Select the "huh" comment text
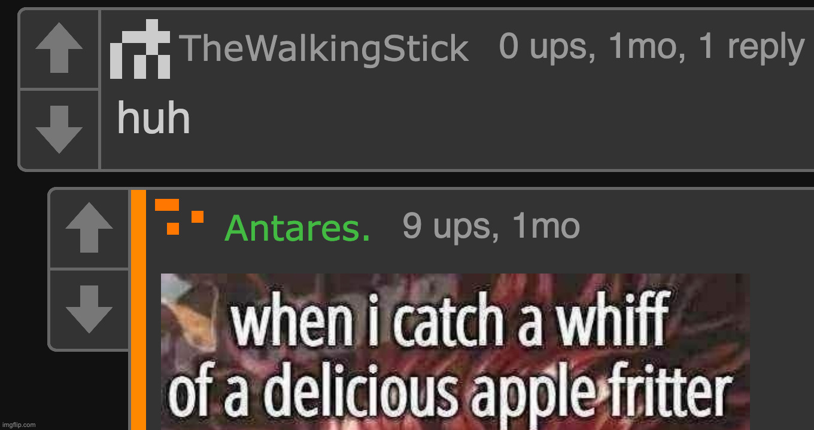The image size is (814, 430). pos(154,118)
